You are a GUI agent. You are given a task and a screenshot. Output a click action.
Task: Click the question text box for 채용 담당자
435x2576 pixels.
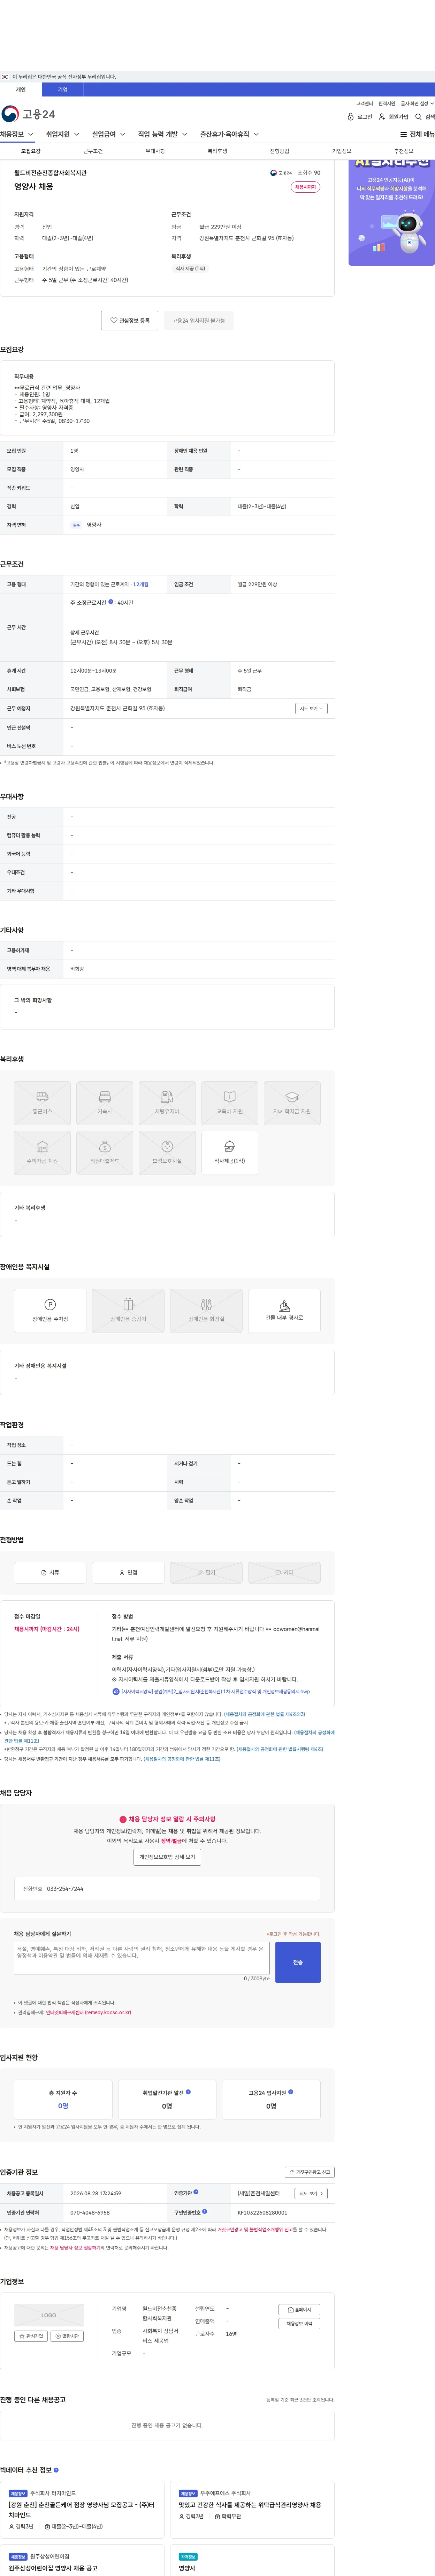(x=142, y=1958)
